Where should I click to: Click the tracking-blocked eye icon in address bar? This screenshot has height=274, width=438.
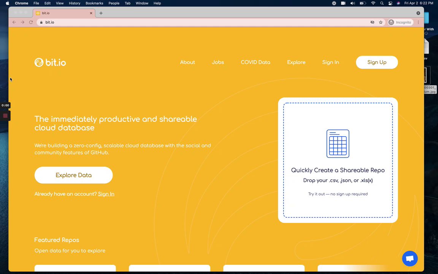(372, 22)
